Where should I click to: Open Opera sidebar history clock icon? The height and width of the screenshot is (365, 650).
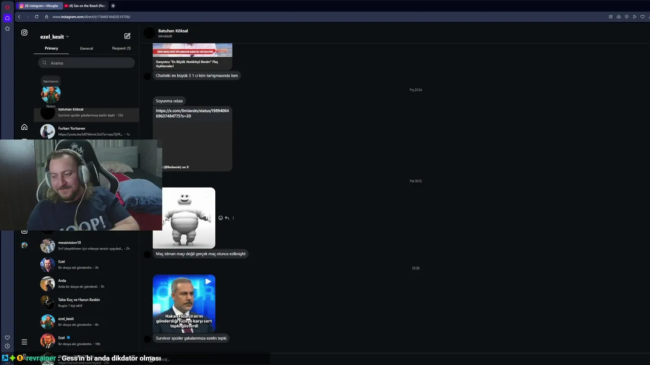coord(7,346)
